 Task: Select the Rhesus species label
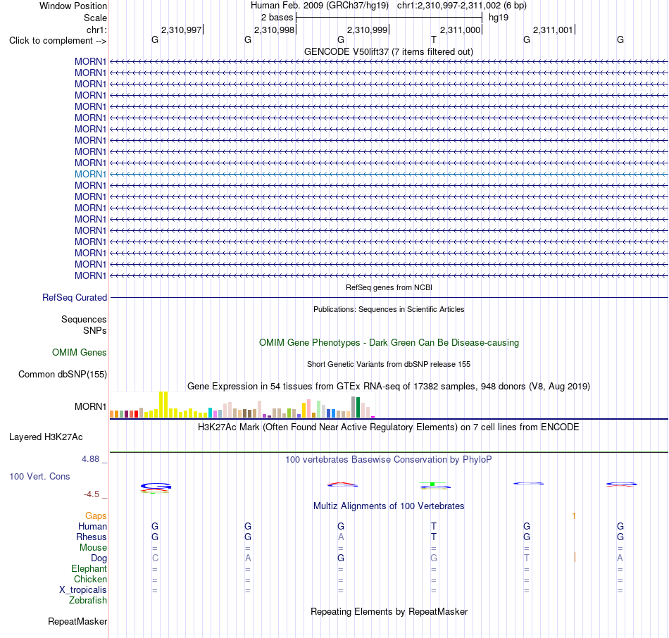click(92, 537)
